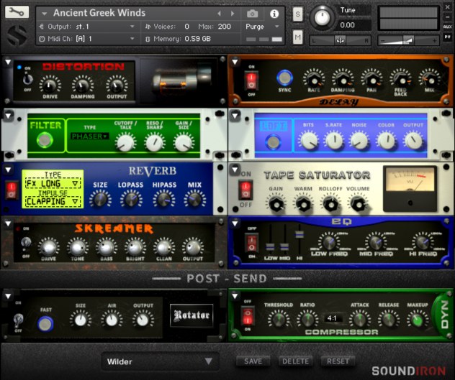Click the Tape Saturator Gain knob
The image size is (455, 380).
click(x=276, y=204)
